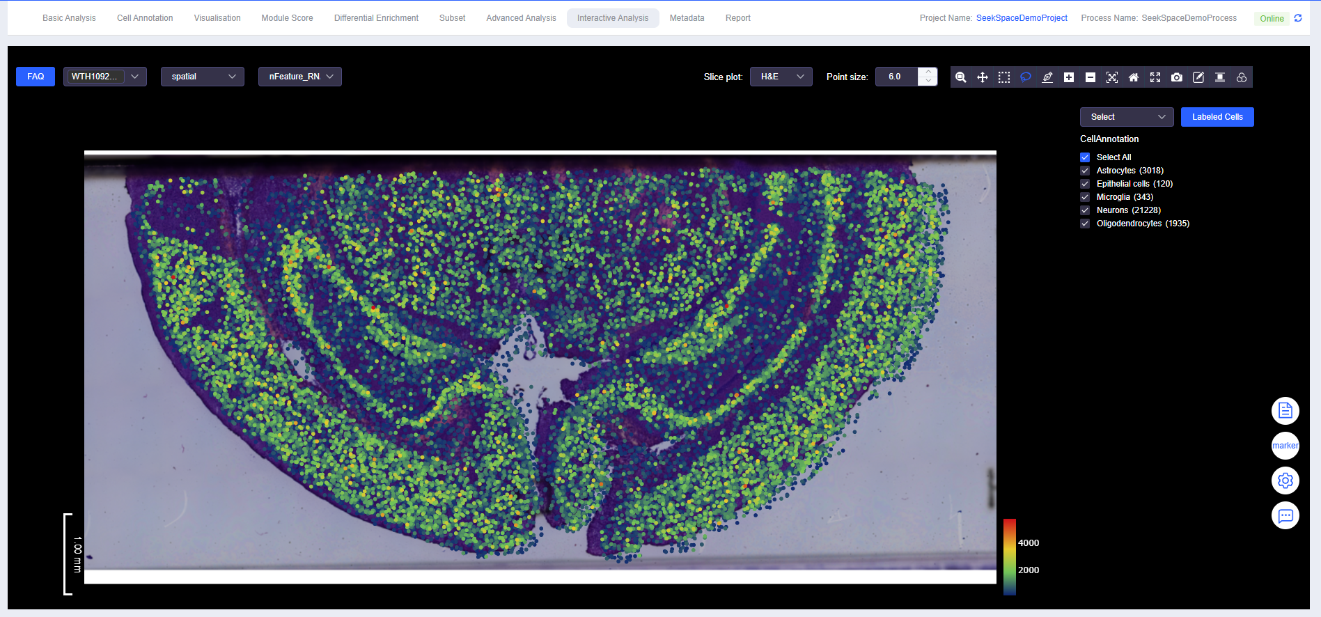Open the SeekSpaceDemoProject link
1321x617 pixels.
coord(1021,18)
